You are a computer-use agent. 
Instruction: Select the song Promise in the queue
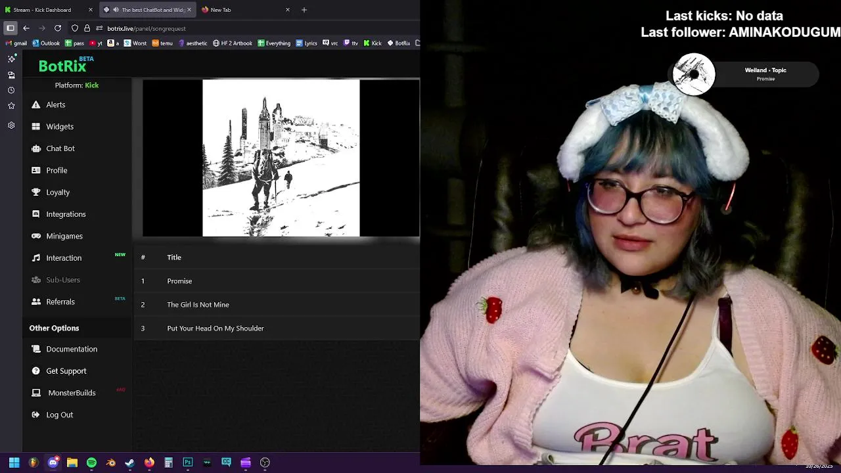point(277,281)
